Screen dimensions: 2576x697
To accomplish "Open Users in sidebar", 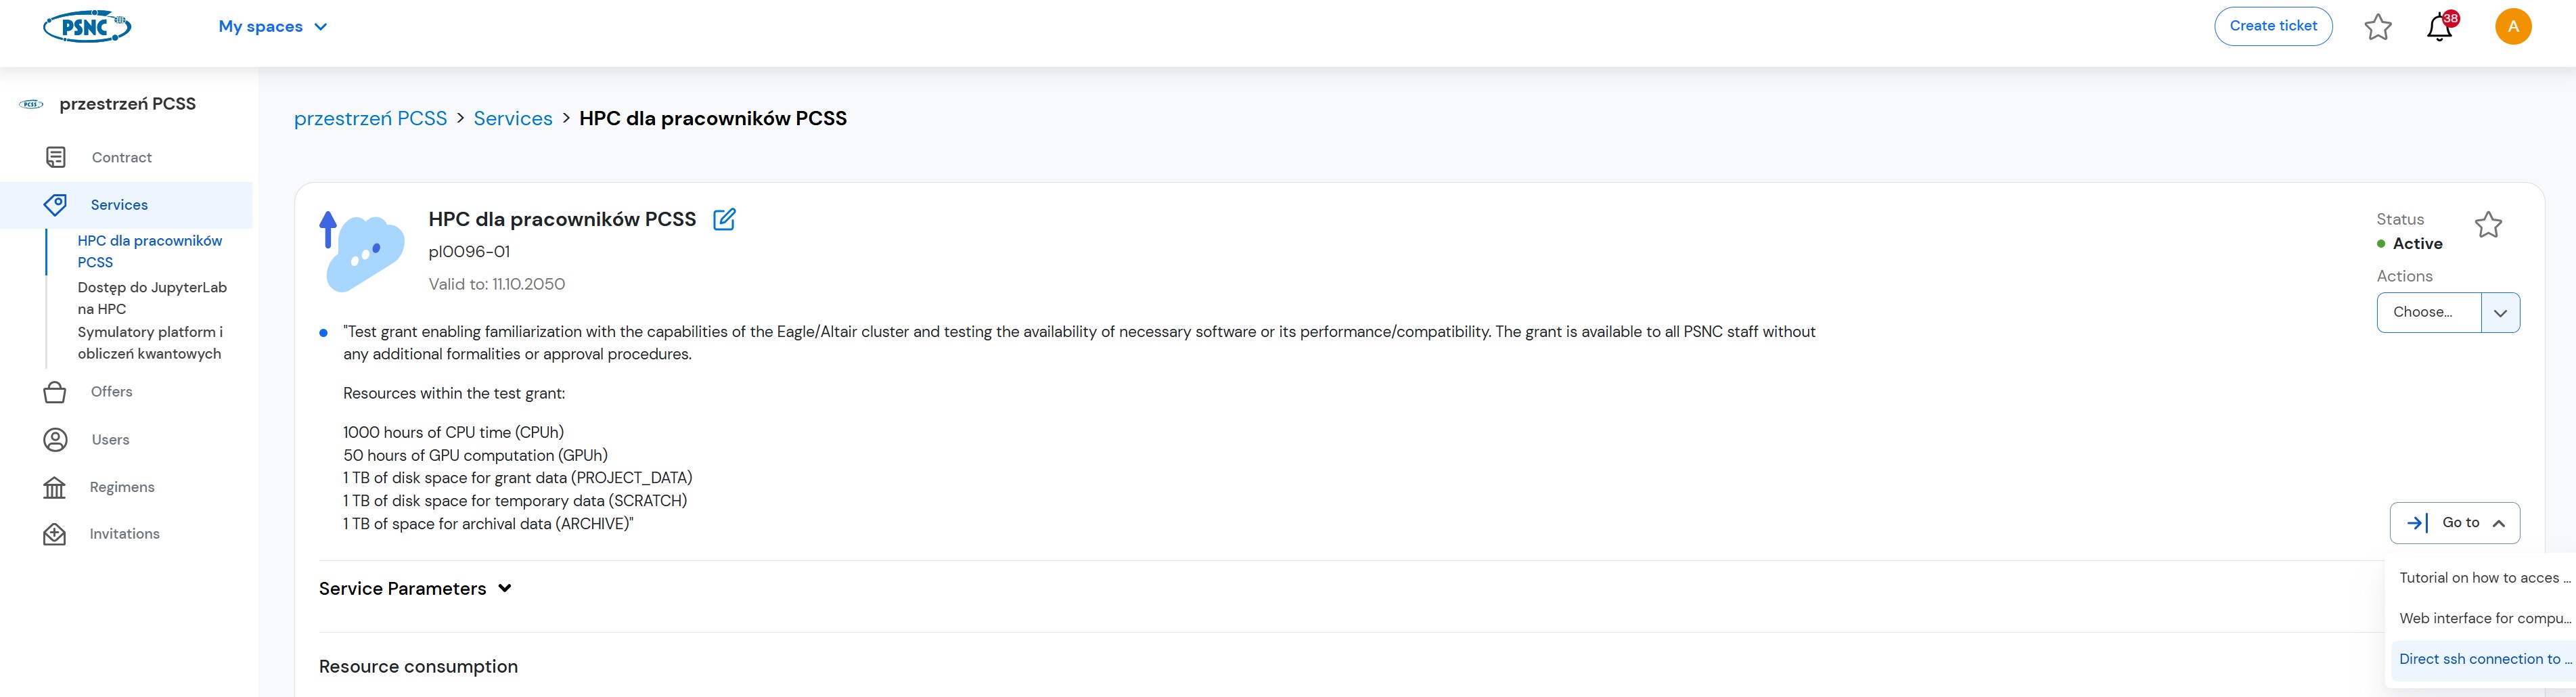I will (110, 440).
